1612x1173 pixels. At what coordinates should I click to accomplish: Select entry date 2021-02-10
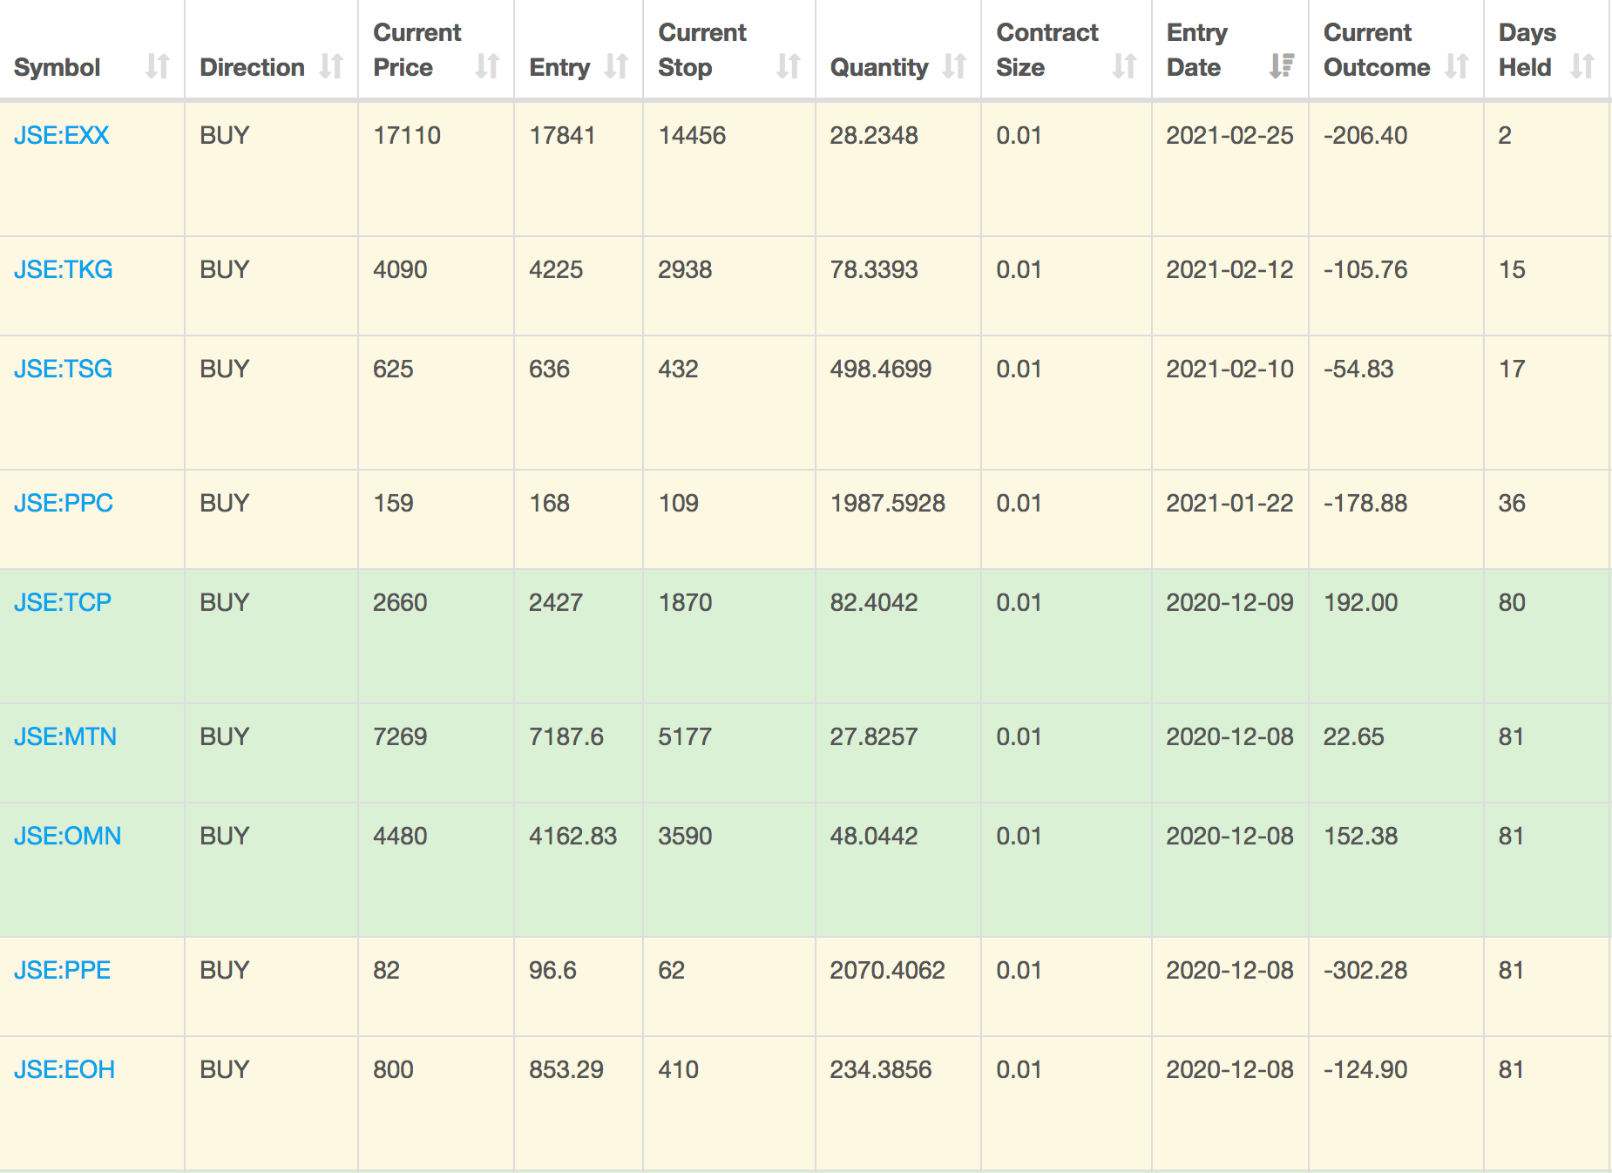click(x=1229, y=369)
